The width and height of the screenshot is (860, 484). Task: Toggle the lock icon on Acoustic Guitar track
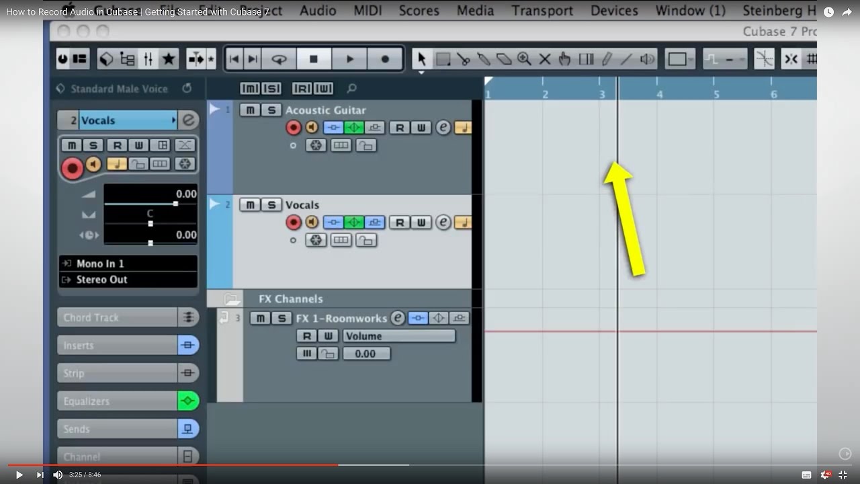[x=365, y=145]
